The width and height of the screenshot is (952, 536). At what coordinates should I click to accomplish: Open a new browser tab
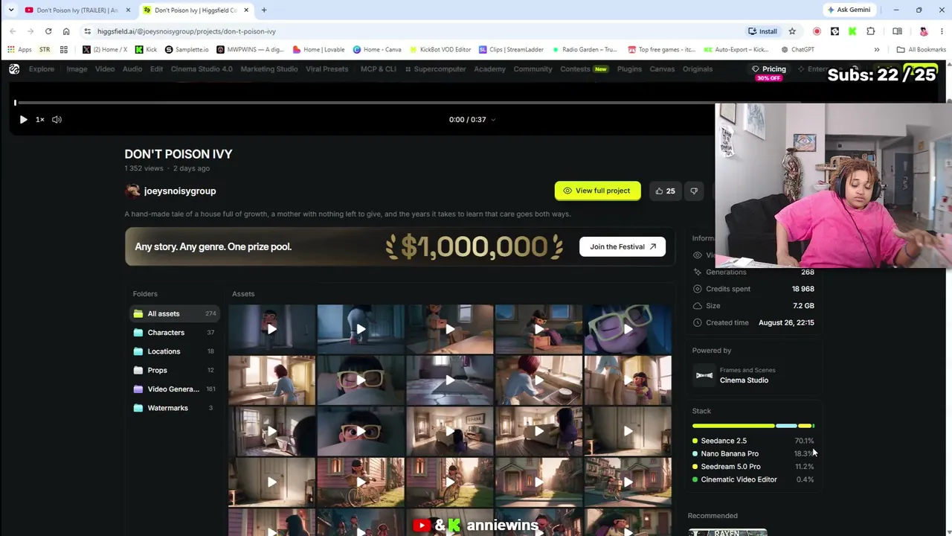click(x=264, y=10)
